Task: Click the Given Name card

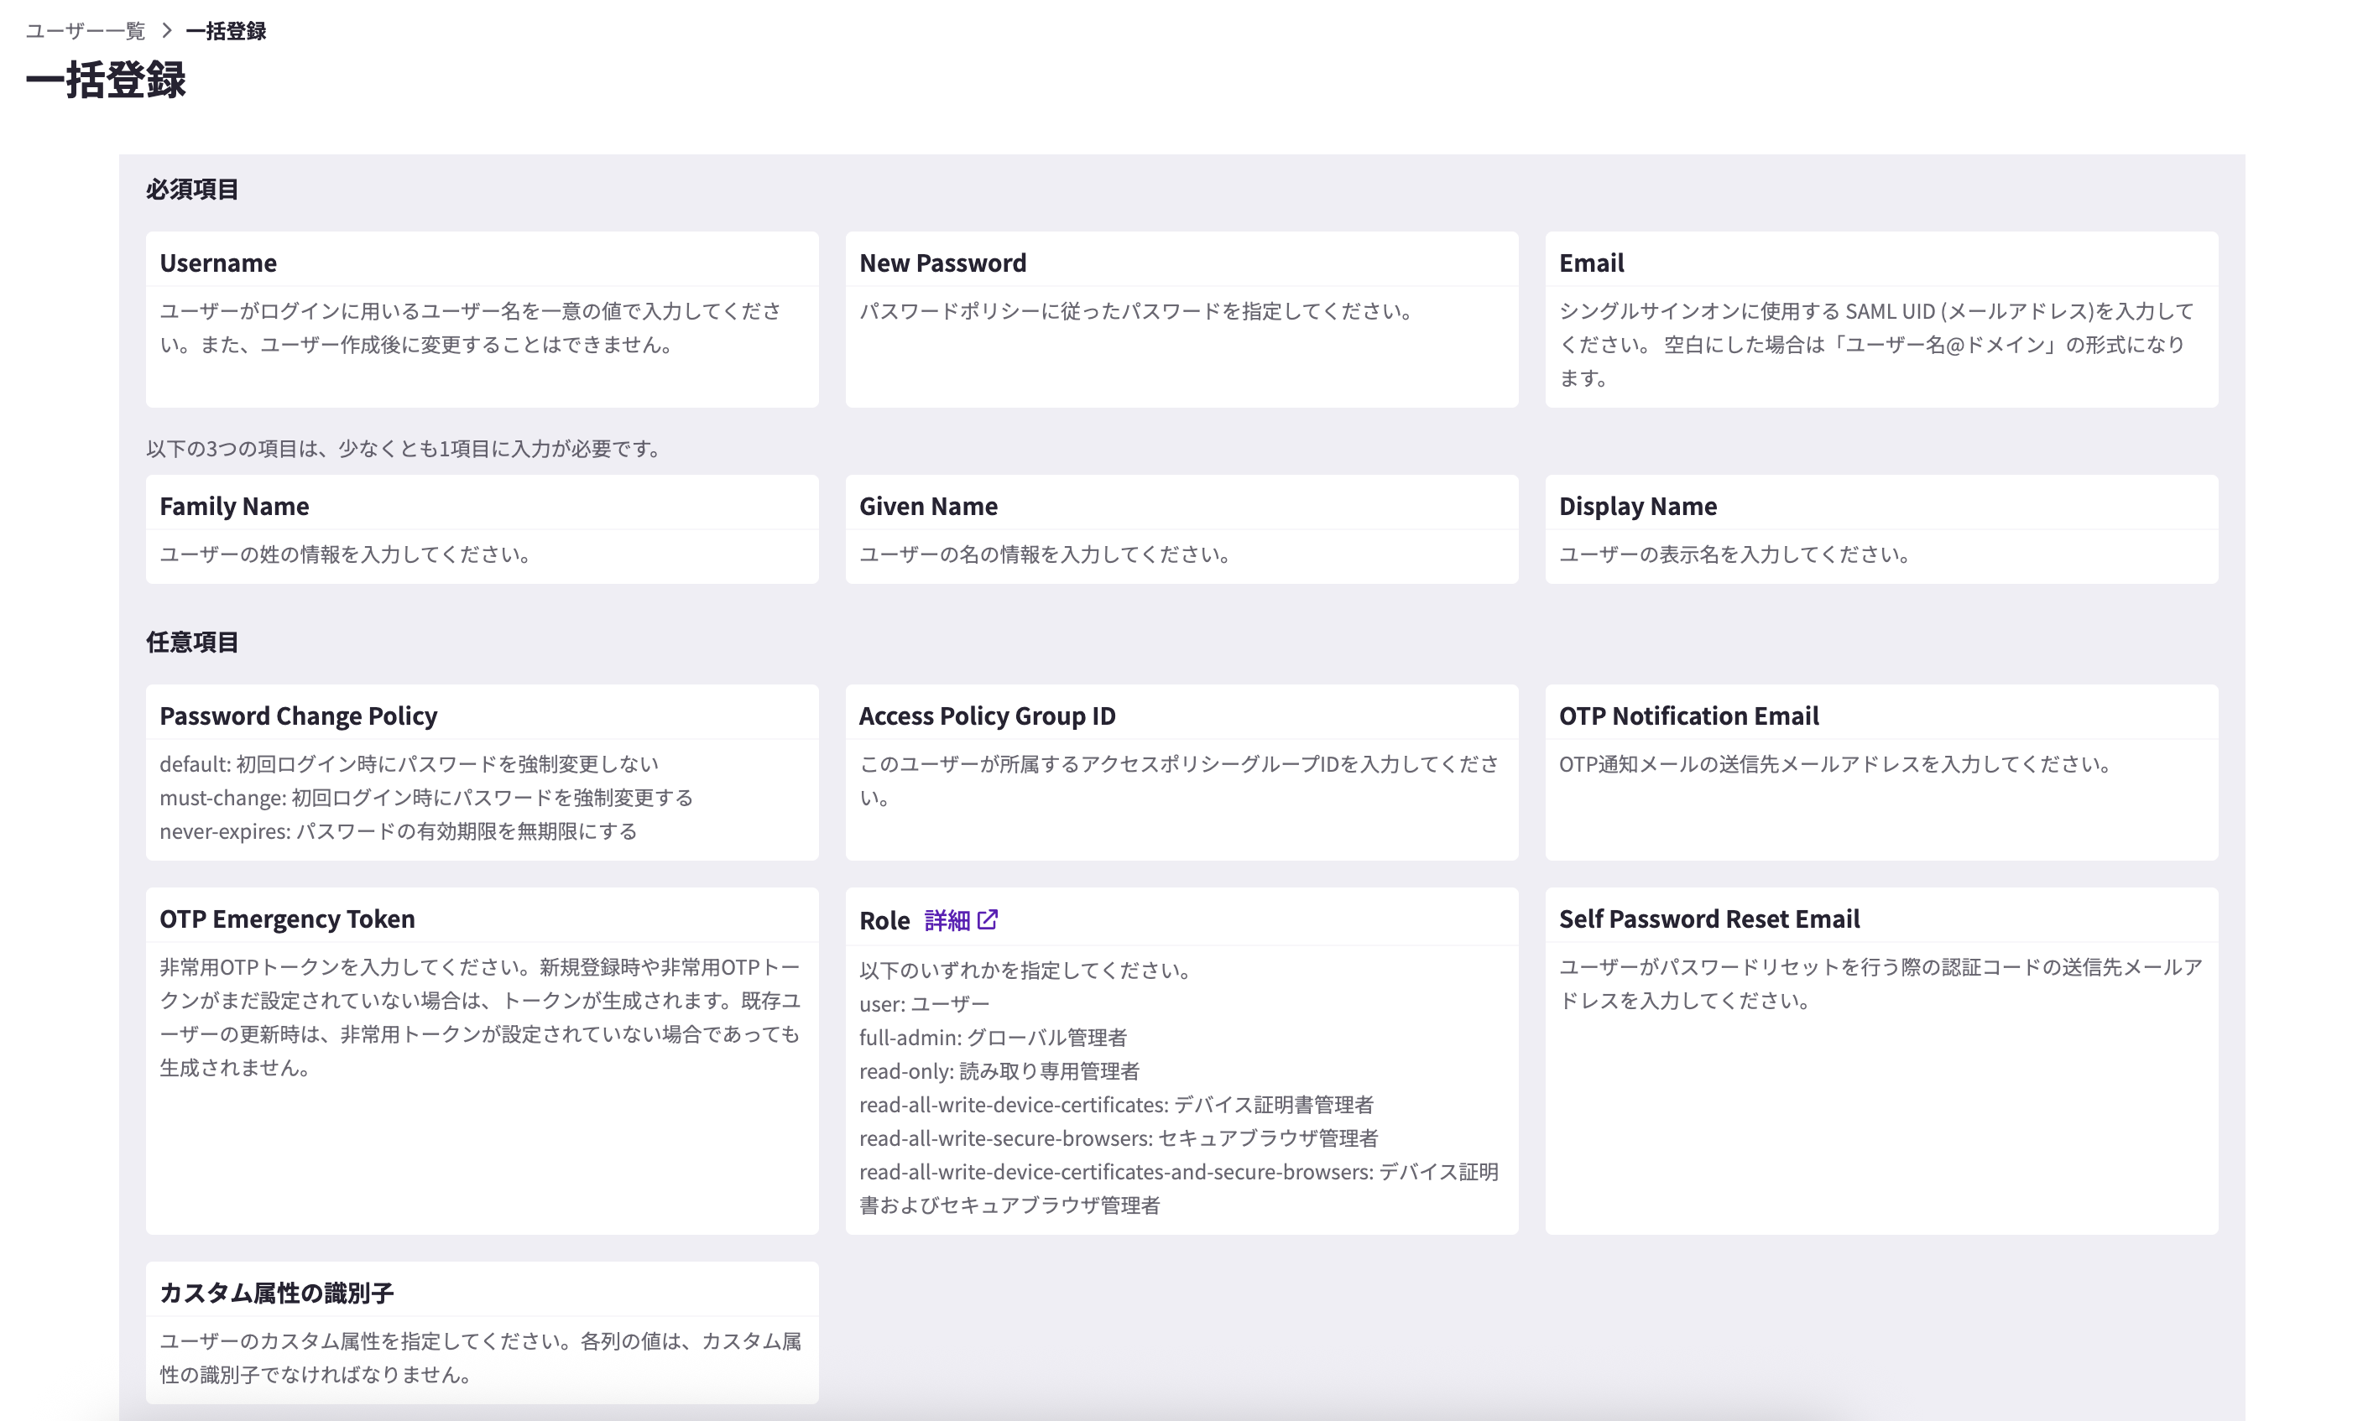Action: [1181, 529]
